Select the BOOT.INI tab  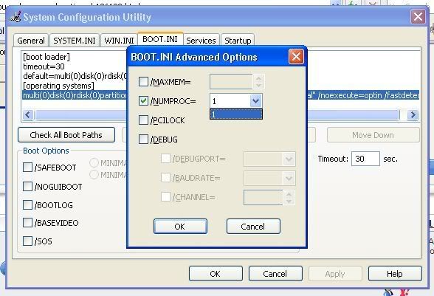coord(160,39)
